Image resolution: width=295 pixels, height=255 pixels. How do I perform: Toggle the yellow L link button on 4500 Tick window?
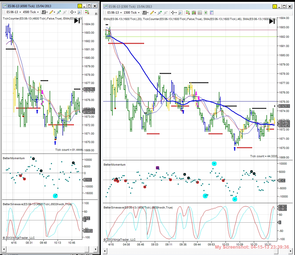(x=80, y=6)
